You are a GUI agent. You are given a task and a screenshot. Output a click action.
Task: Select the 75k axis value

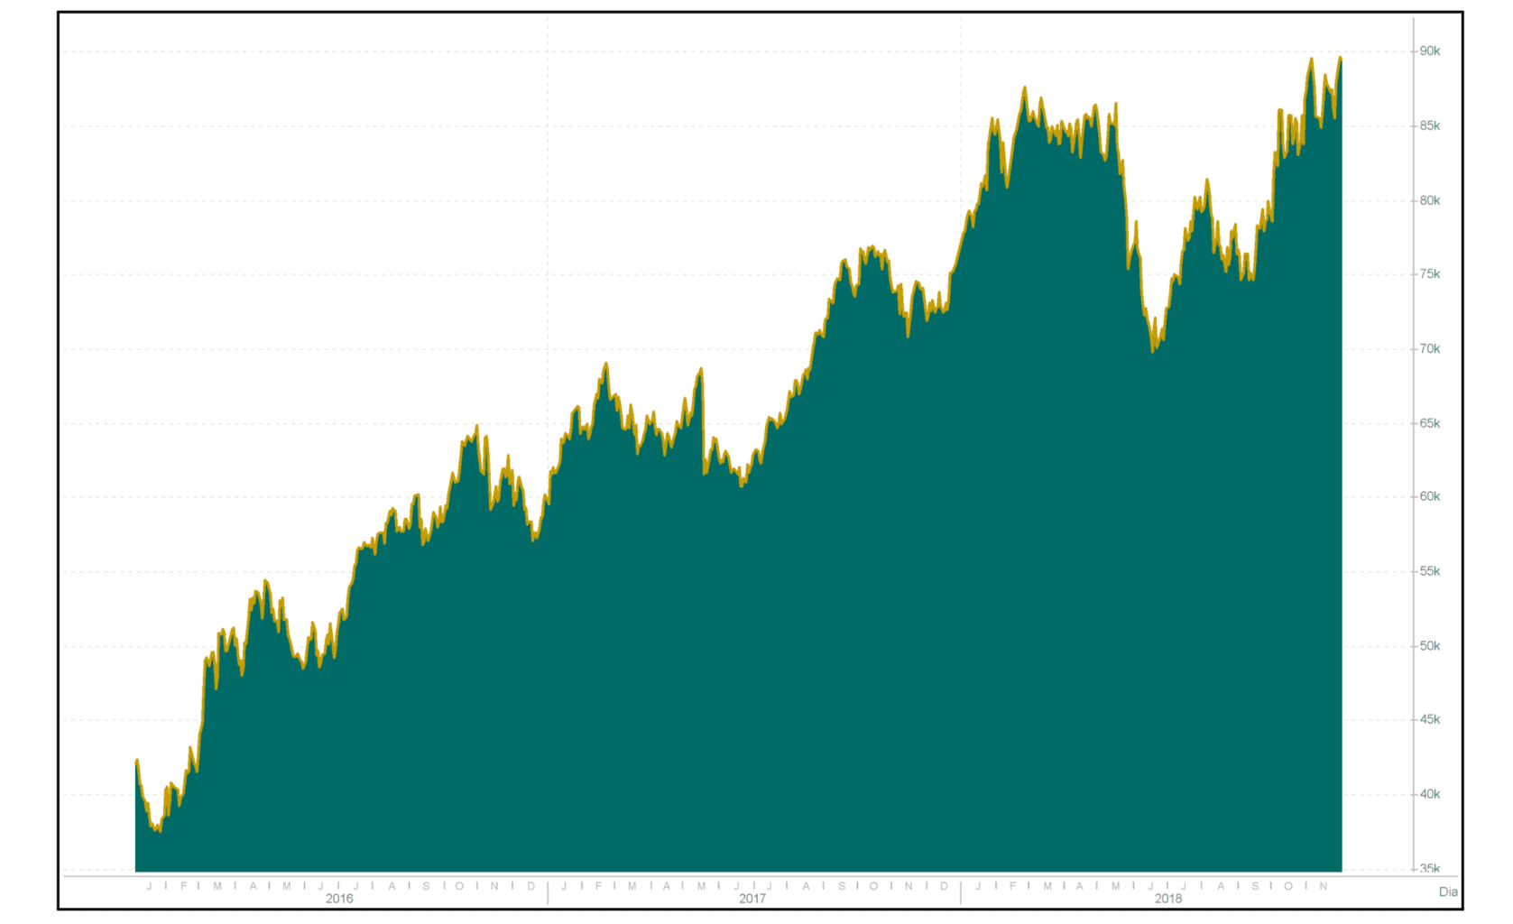point(1430,274)
